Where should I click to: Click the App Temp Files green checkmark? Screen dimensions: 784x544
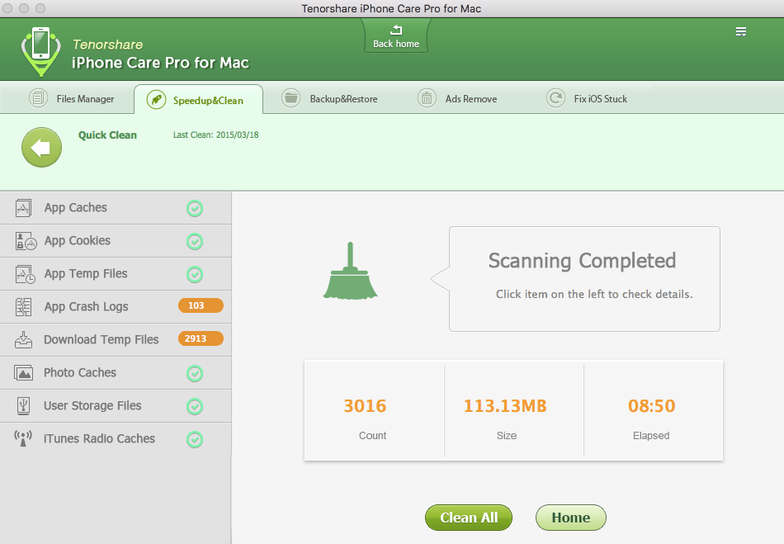point(195,275)
